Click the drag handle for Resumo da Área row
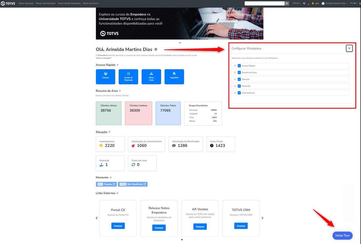 pyautogui.click(x=235, y=72)
